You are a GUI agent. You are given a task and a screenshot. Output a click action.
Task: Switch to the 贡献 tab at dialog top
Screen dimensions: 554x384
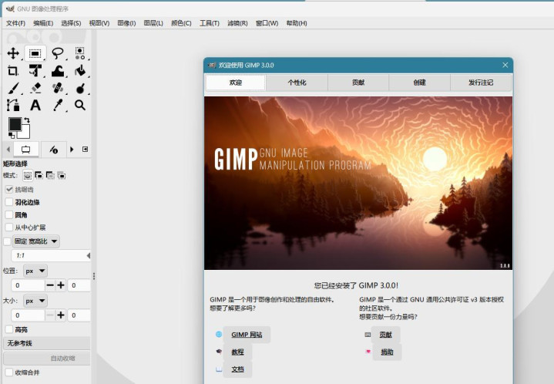[358, 83]
